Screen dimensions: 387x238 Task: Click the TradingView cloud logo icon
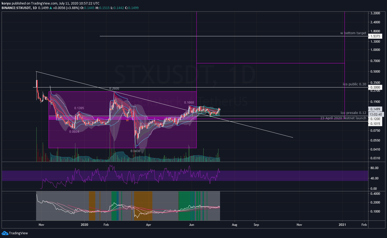coord(5,233)
